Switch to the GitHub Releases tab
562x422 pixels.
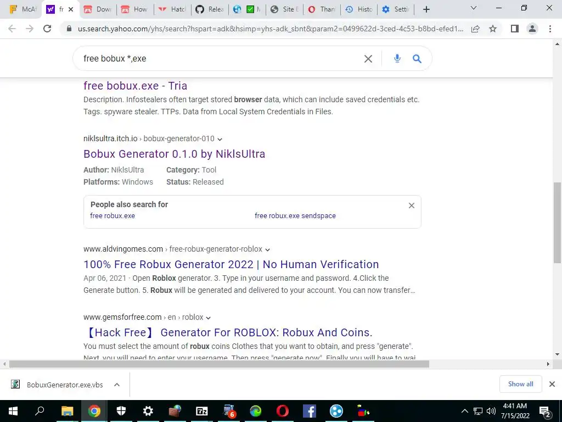(209, 9)
